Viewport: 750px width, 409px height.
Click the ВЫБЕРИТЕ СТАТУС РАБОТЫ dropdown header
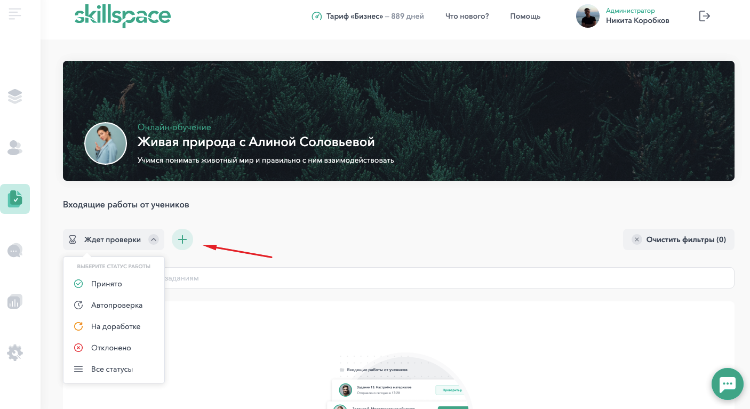coord(114,266)
